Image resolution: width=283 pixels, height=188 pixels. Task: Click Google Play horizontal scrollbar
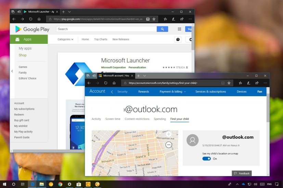click(49, 151)
